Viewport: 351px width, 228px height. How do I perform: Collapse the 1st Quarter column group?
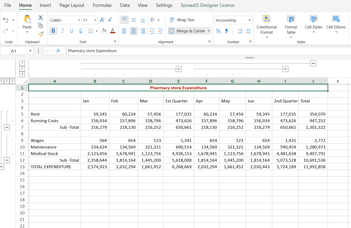(x=179, y=69)
